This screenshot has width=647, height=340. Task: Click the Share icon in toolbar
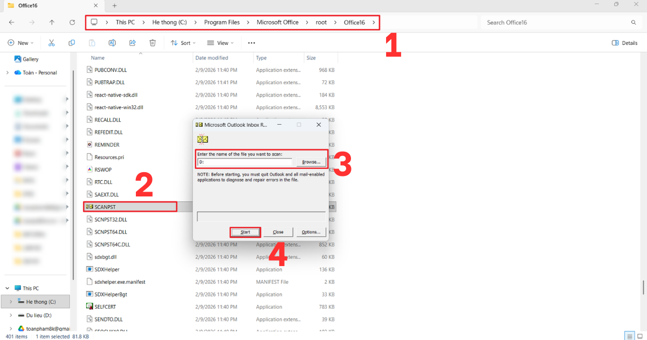click(x=133, y=43)
